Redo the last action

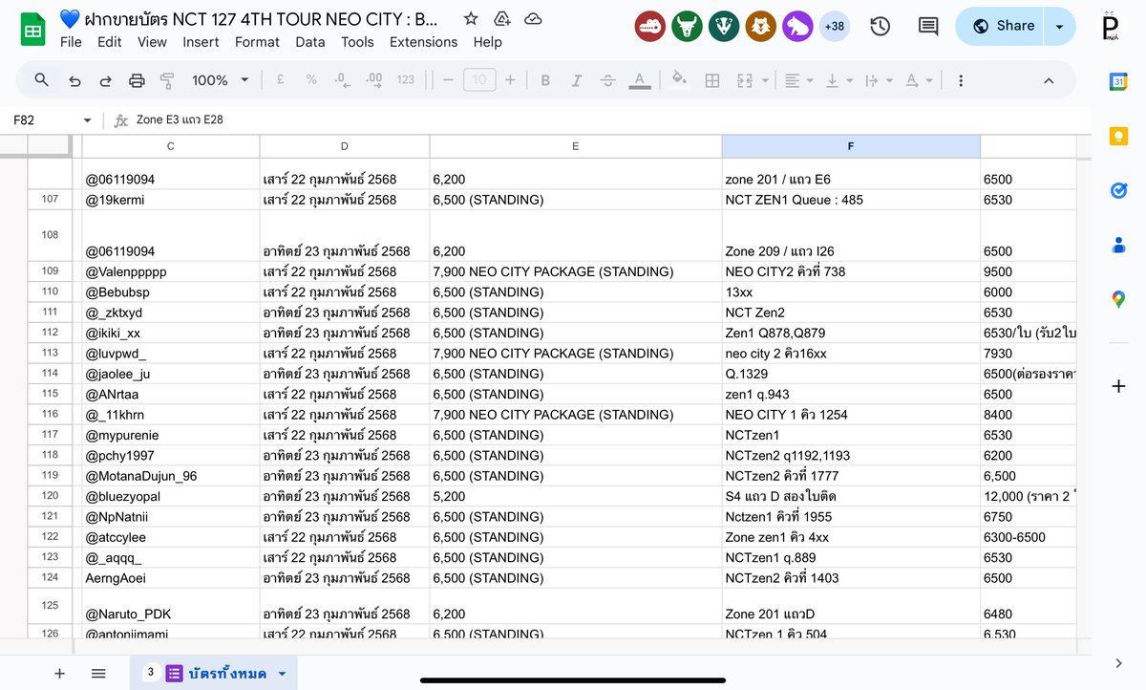[105, 80]
